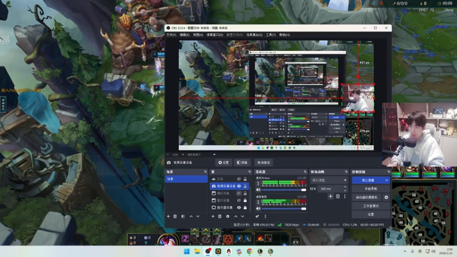Click the 取消激活 button in source toolbar
The height and width of the screenshot is (257, 457).
[263, 163]
